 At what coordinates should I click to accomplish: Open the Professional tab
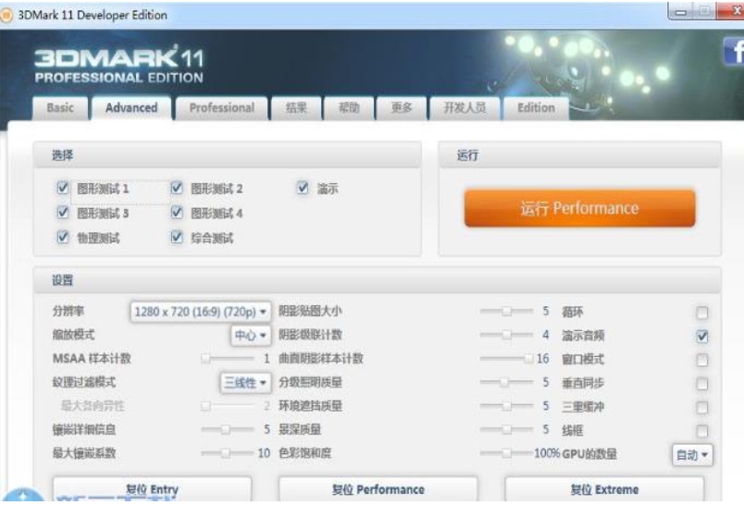coord(221,108)
